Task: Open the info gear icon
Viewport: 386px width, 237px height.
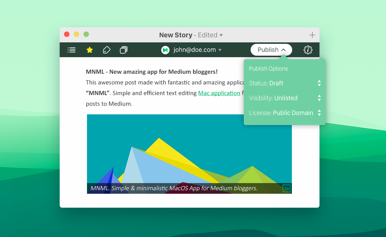Action: point(308,50)
